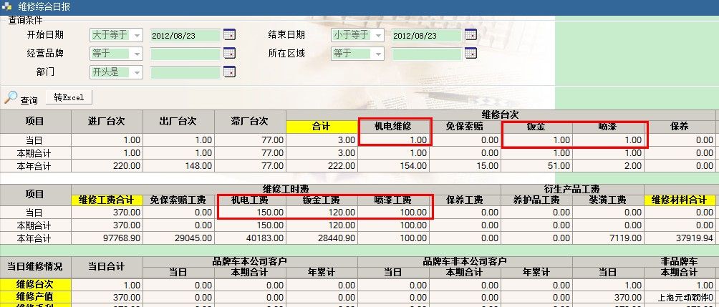This screenshot has width=719, height=307.
Task: Click the 机电维修 column header
Action: (394, 127)
